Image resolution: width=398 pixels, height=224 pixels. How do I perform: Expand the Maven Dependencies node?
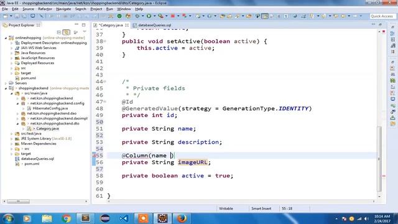click(x=12, y=144)
